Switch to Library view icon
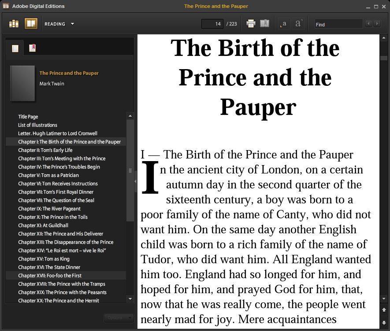The image size is (390, 331). click(14, 24)
